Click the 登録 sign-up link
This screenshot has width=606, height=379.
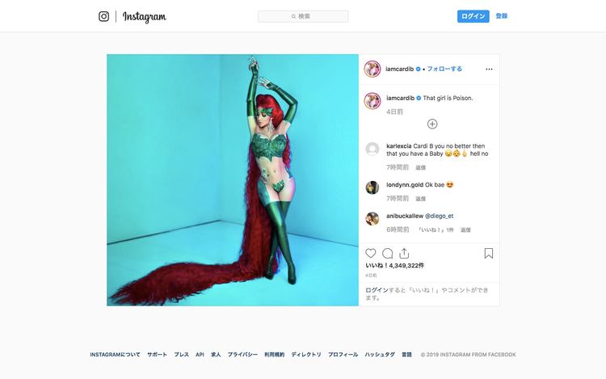click(502, 16)
